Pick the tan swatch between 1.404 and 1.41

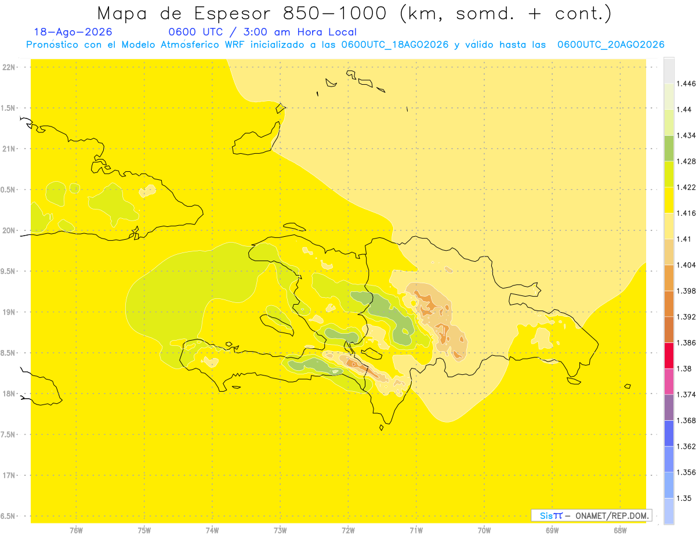[669, 252]
